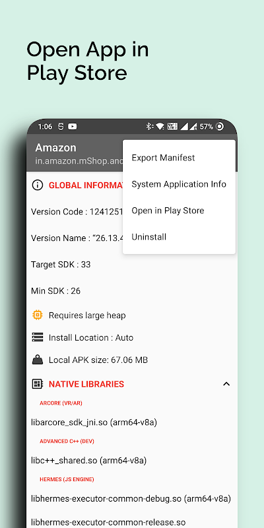Image resolution: width=264 pixels, height=528 pixels.
Task: Click the ADVANCED C++ (DEV) label
Action: [x=67, y=441]
